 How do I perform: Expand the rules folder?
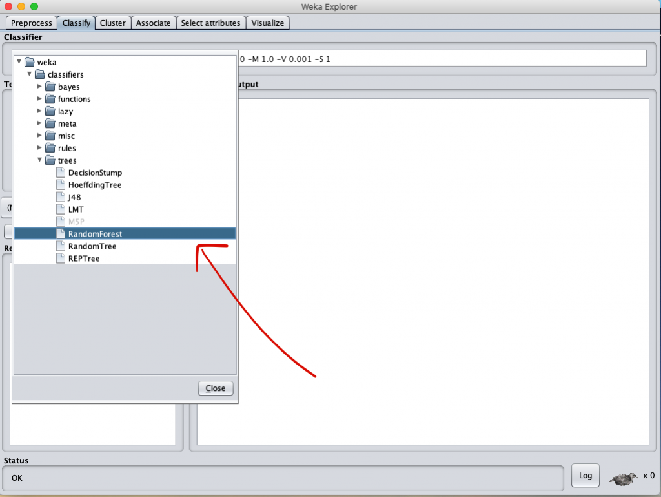(x=39, y=147)
